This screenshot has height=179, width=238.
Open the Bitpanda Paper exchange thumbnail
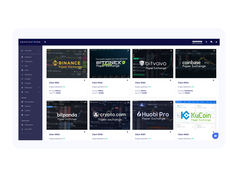(x=67, y=115)
